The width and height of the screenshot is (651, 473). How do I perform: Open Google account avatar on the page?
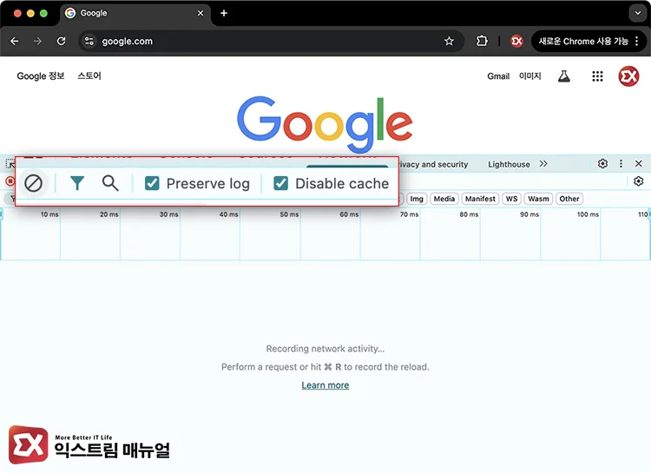pyautogui.click(x=628, y=76)
